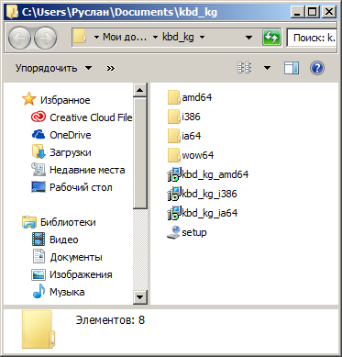Open Help with the question mark icon
342x357 pixels.
317,68
